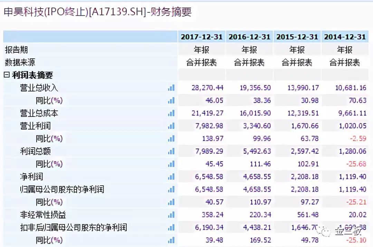Select the 2015-12-31 column header

tap(297, 37)
